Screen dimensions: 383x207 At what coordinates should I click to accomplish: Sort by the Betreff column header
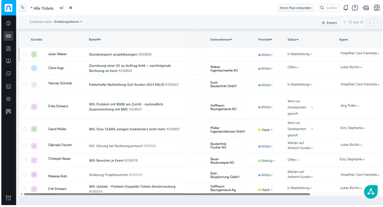pos(95,39)
